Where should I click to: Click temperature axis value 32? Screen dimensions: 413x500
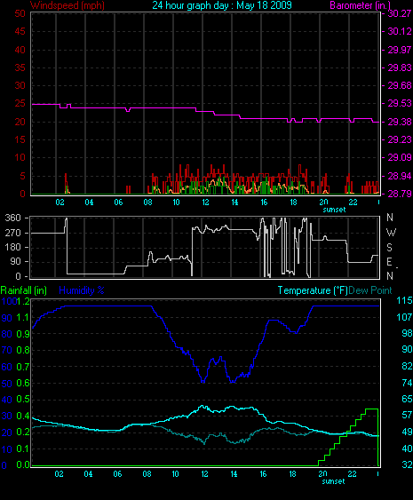(407, 464)
